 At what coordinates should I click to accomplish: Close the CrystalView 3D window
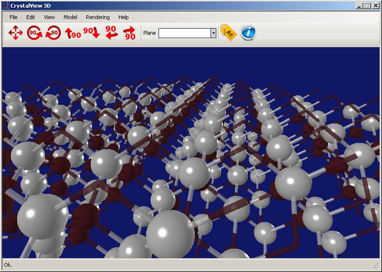coord(376,6)
